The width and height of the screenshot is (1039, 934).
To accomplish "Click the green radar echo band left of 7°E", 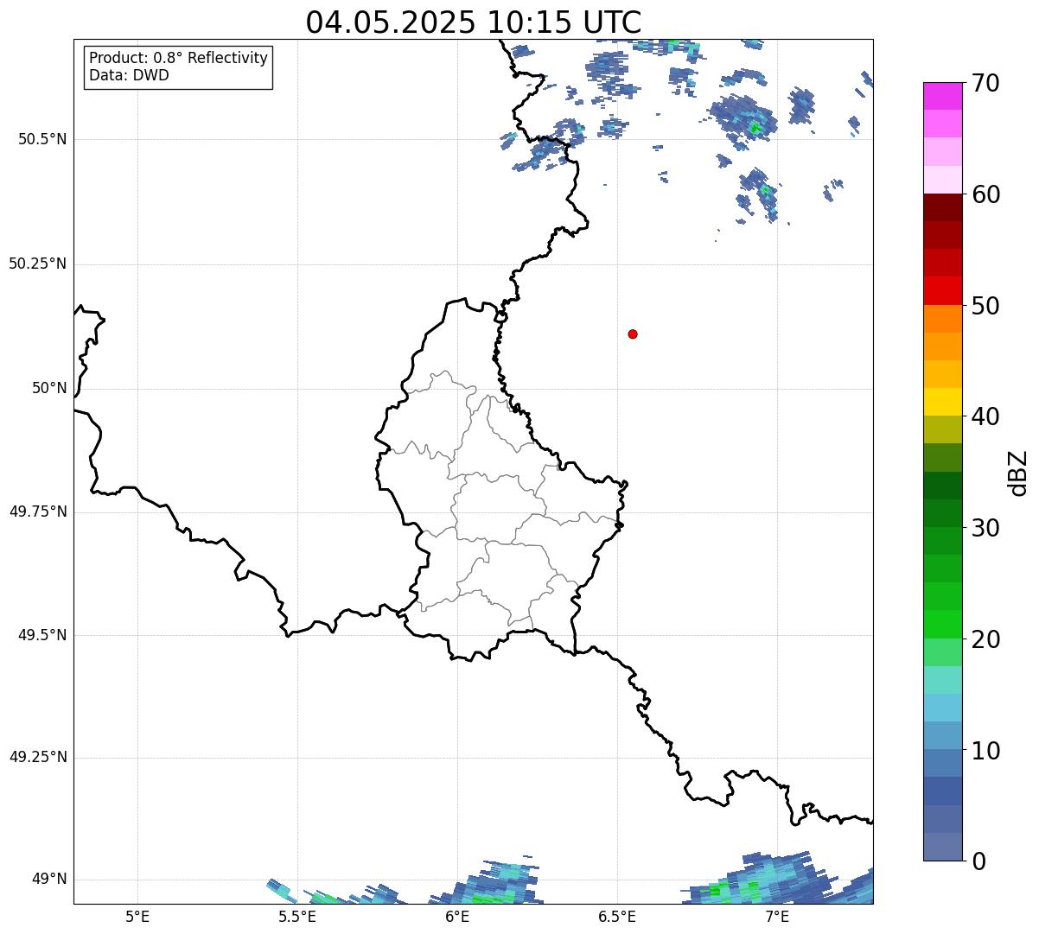I will click(x=752, y=880).
